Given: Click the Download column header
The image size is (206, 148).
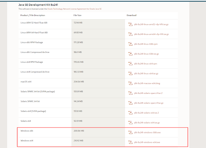Looking at the screenshot, I should tap(131, 15).
